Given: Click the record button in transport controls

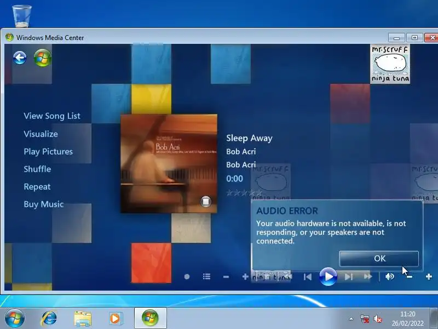Looking at the screenshot, I should pyautogui.click(x=187, y=277).
